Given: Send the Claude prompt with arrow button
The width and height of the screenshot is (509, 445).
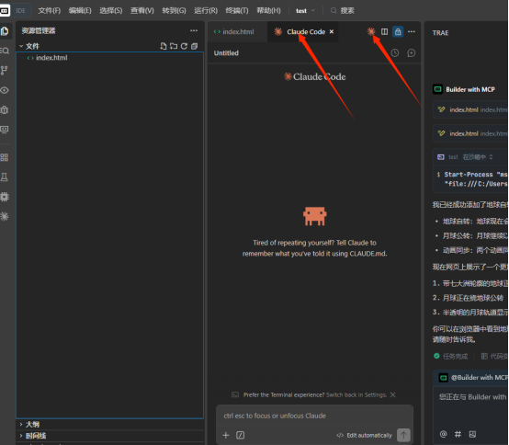Looking at the screenshot, I should point(403,435).
